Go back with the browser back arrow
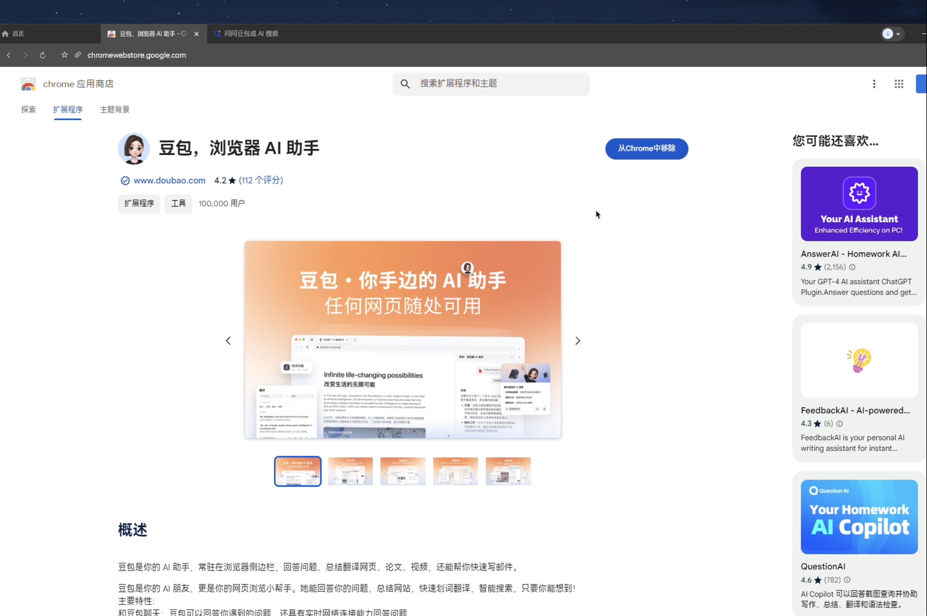 (x=9, y=55)
